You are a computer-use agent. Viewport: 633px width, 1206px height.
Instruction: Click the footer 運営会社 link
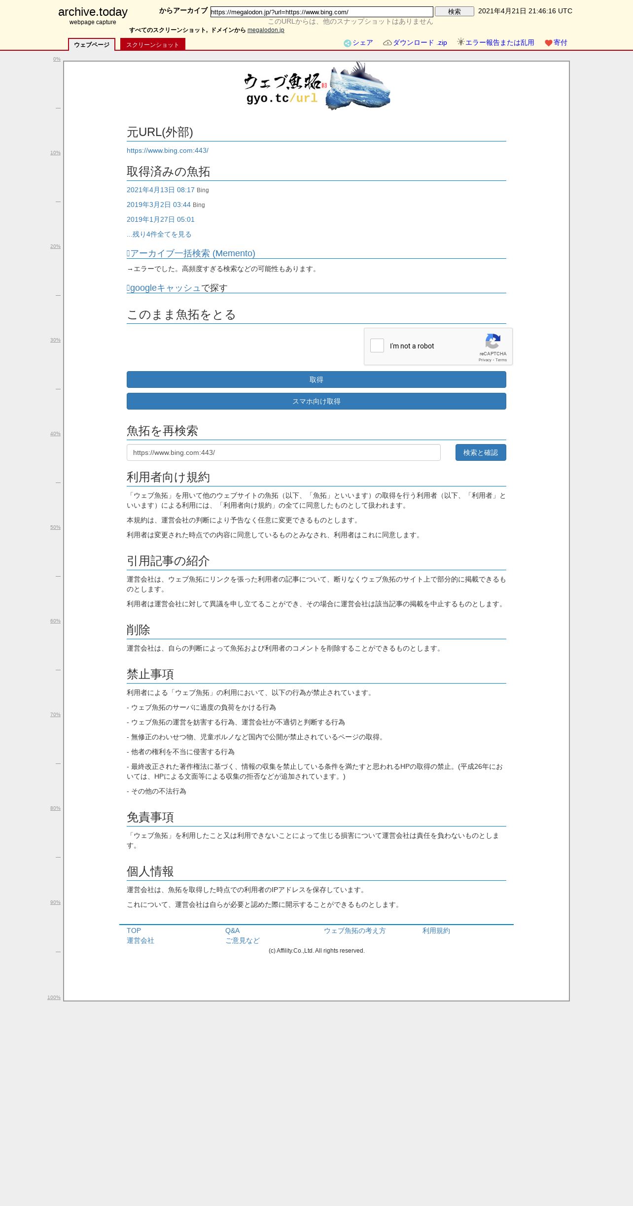click(141, 940)
